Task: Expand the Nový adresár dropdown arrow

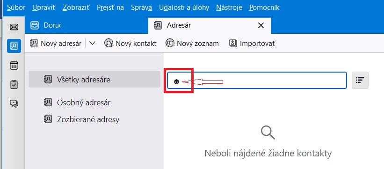Action: [92, 44]
